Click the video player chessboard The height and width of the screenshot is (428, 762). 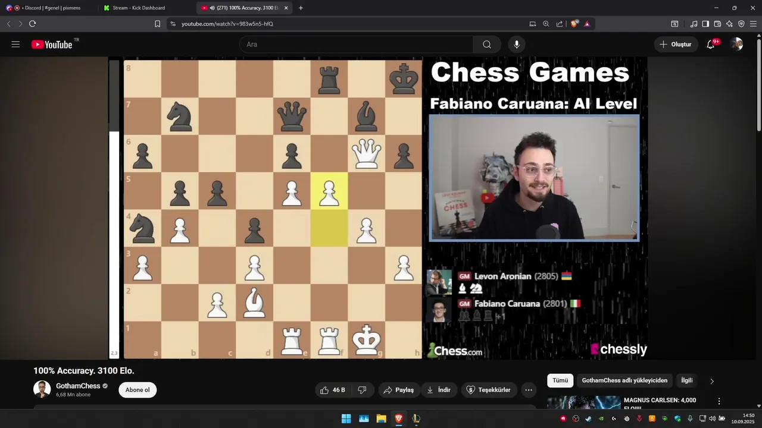(x=273, y=209)
